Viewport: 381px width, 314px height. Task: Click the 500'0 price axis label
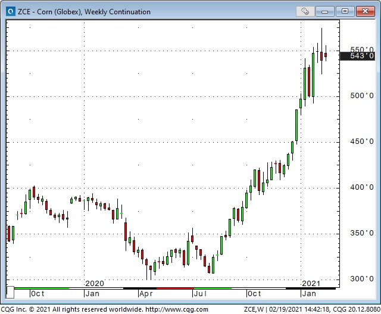(x=361, y=96)
